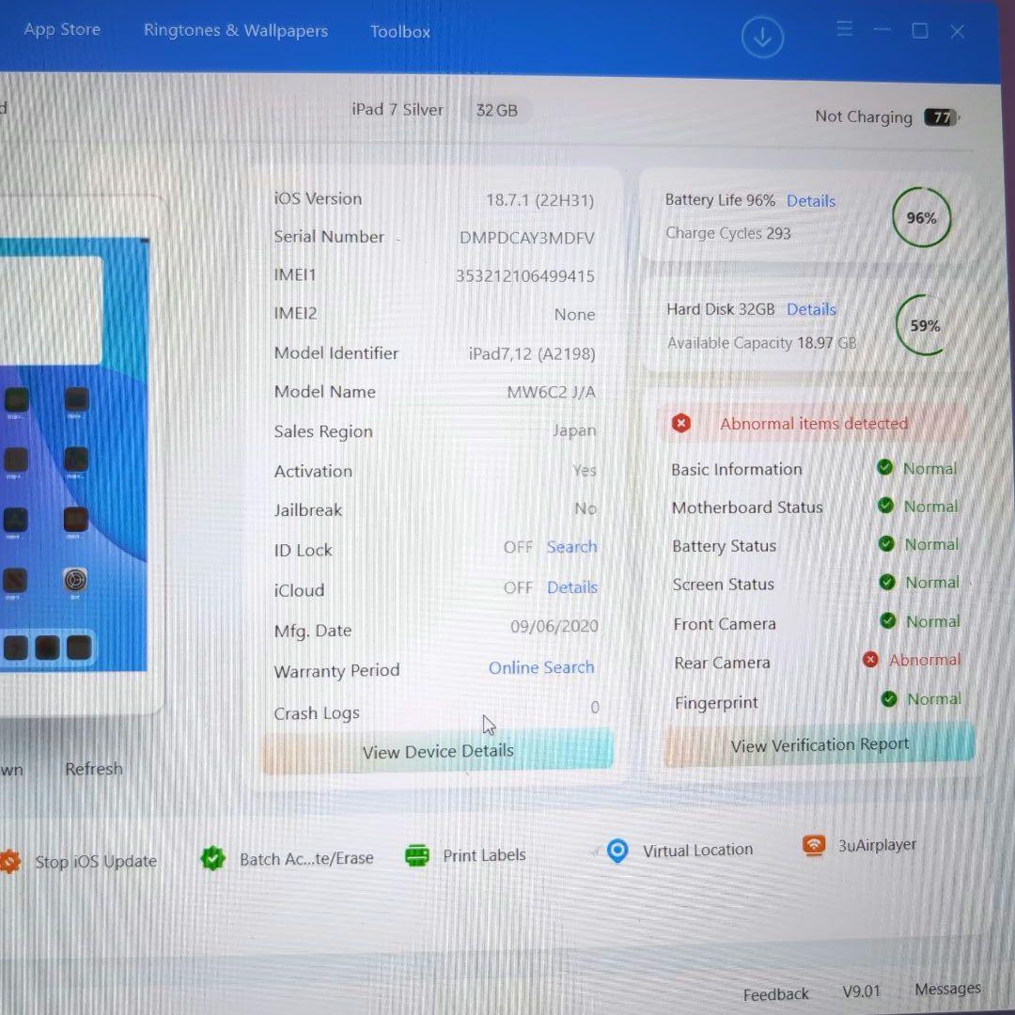Click the Virtual Location pin icon
The height and width of the screenshot is (1015, 1015).
tap(617, 850)
